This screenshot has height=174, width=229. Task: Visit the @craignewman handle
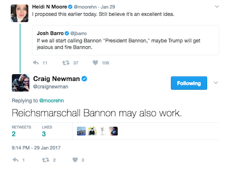pyautogui.click(x=50, y=87)
